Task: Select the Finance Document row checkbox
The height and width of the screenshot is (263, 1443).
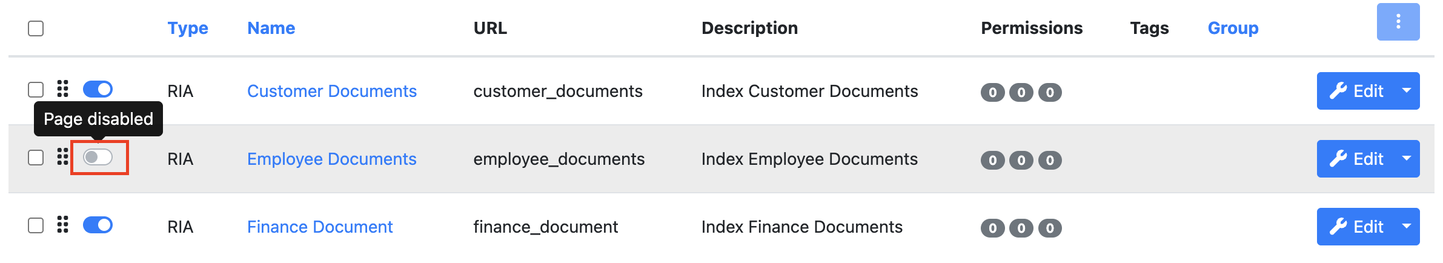Action: pyautogui.click(x=36, y=225)
